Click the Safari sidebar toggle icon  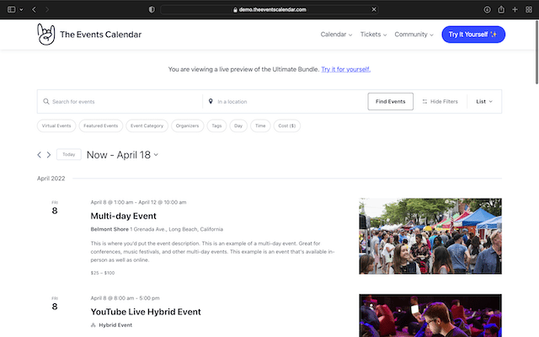pyautogui.click(x=10, y=9)
